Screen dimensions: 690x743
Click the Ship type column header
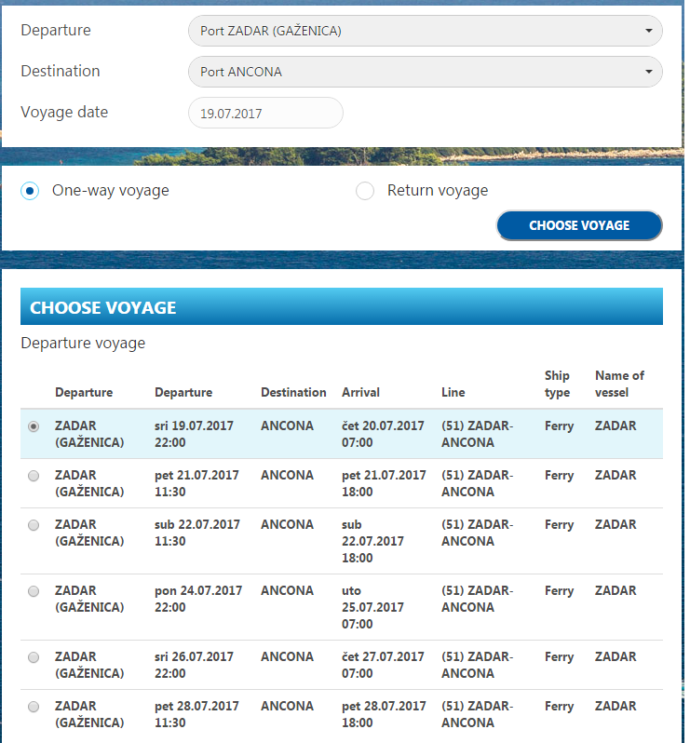(557, 384)
